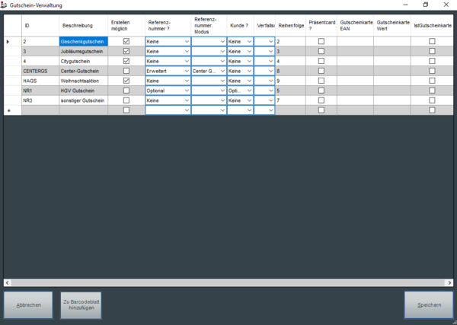The image size is (457, 325).
Task: Click the left arrow of horizontal scrollbar
Action: (x=8, y=282)
